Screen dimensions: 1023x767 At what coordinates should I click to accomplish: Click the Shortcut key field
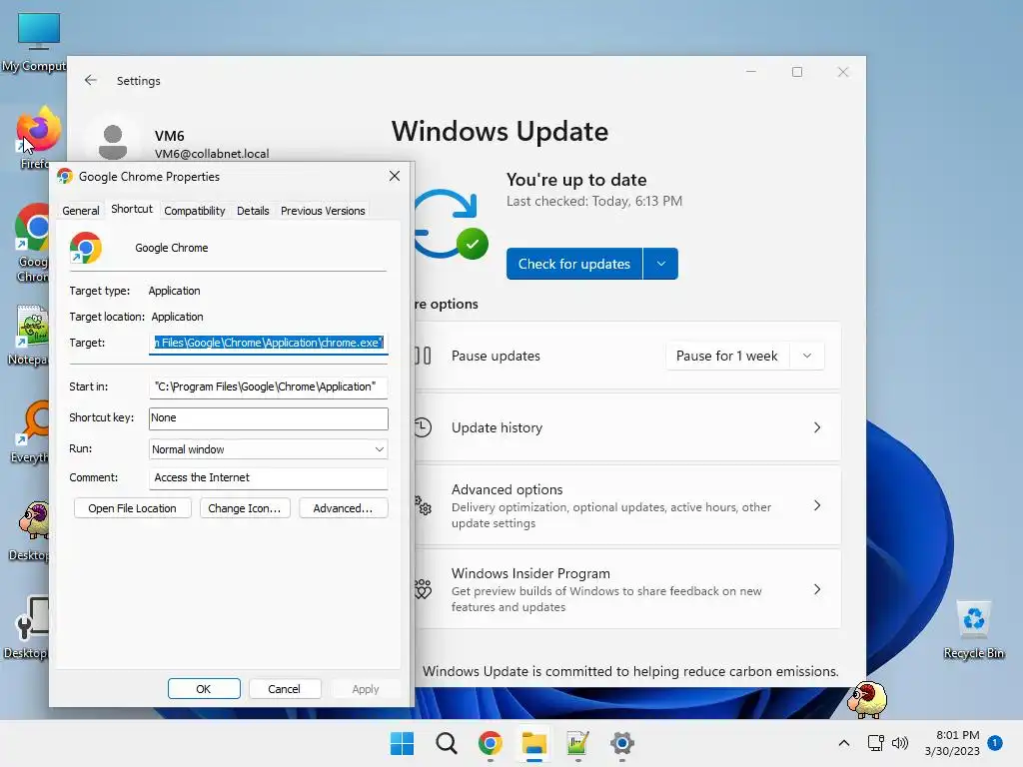[269, 418]
